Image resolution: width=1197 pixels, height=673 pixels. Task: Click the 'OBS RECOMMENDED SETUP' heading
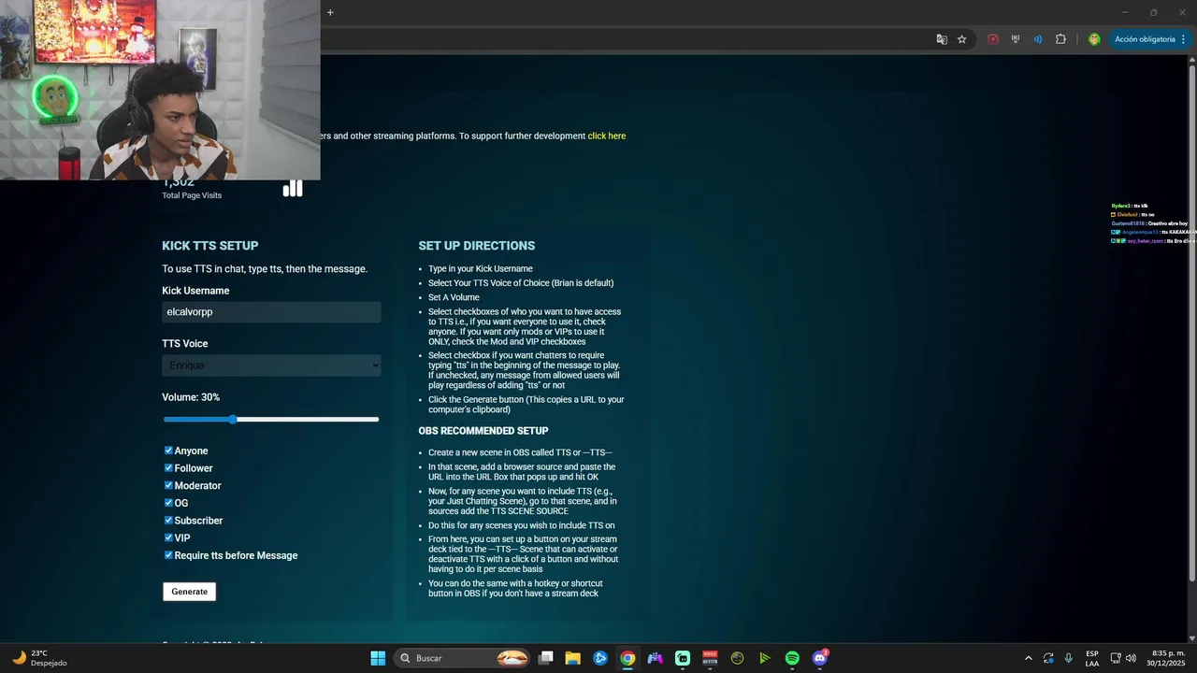[483, 431]
